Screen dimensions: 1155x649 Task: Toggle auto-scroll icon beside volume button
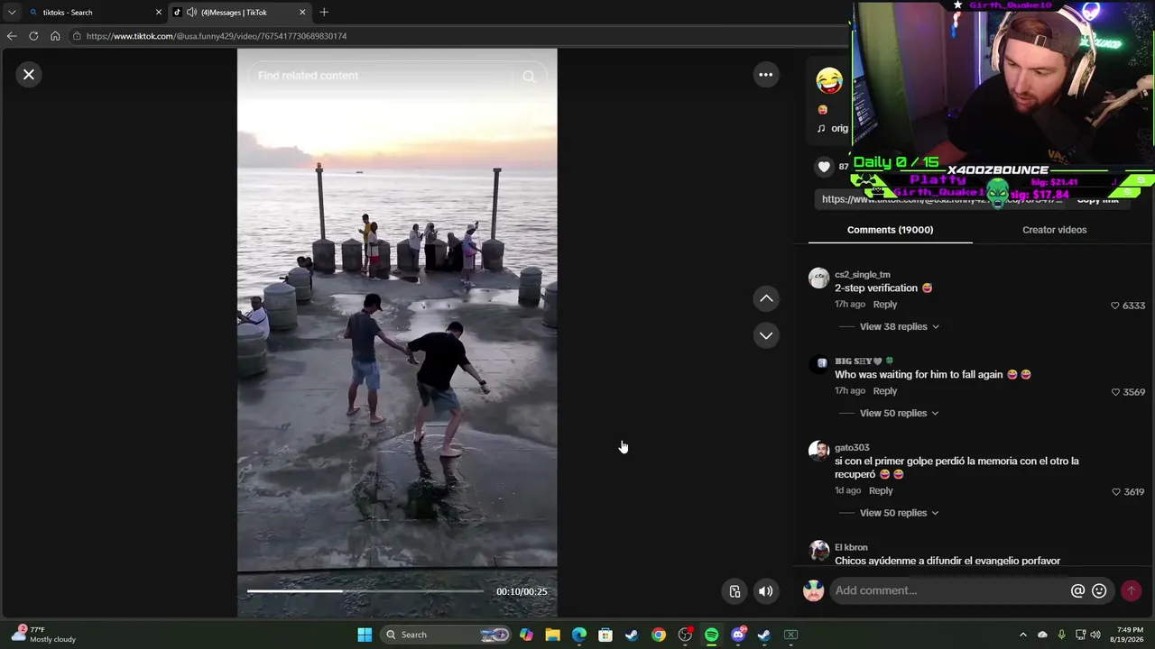coord(735,591)
